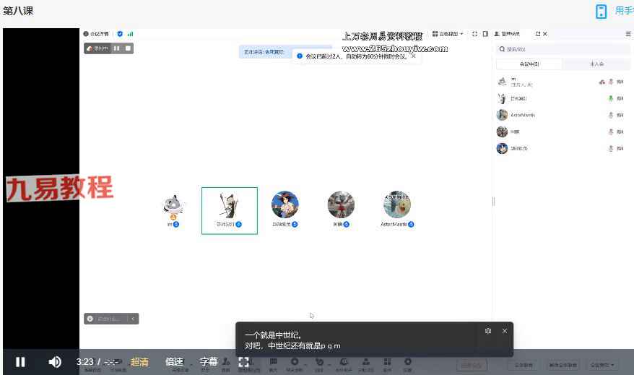Stop the meeting recording

(128, 48)
